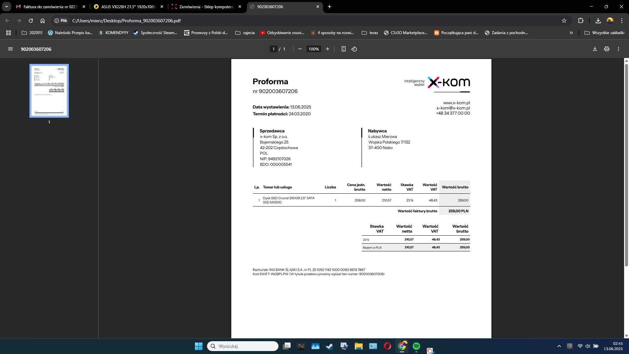Image resolution: width=629 pixels, height=354 pixels.
Task: Open Steam from the taskbar
Action: tap(330, 346)
